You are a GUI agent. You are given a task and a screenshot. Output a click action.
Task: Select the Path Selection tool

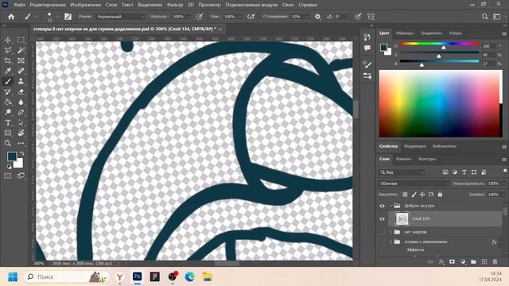coord(21,123)
